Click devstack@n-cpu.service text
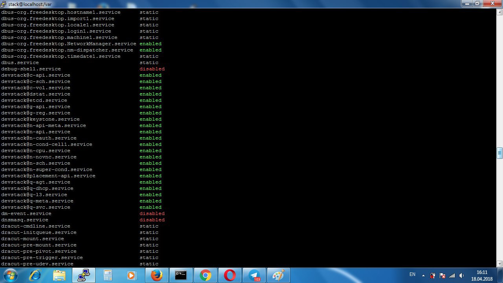 (x=36, y=151)
